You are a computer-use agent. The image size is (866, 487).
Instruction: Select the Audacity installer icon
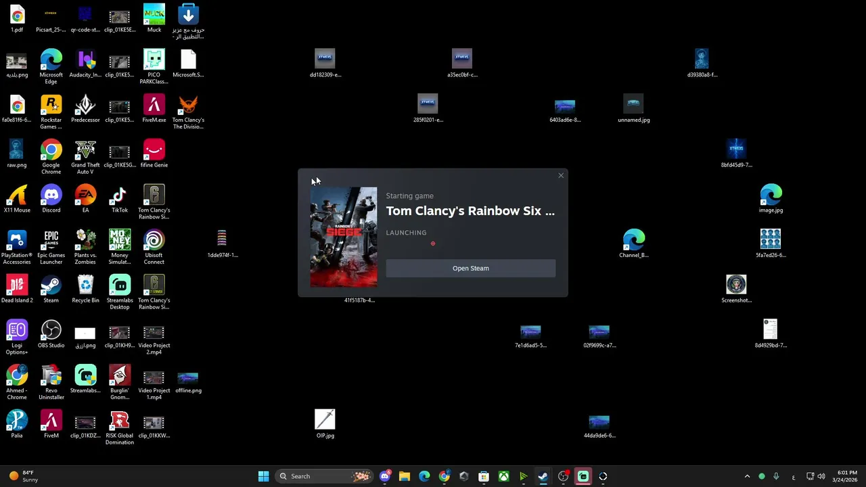[x=85, y=64]
